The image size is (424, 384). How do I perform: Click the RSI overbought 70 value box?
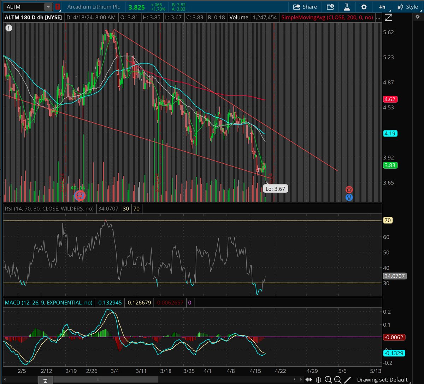point(136,209)
